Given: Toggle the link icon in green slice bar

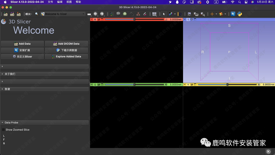Looking at the screenshot, I should (99, 84).
